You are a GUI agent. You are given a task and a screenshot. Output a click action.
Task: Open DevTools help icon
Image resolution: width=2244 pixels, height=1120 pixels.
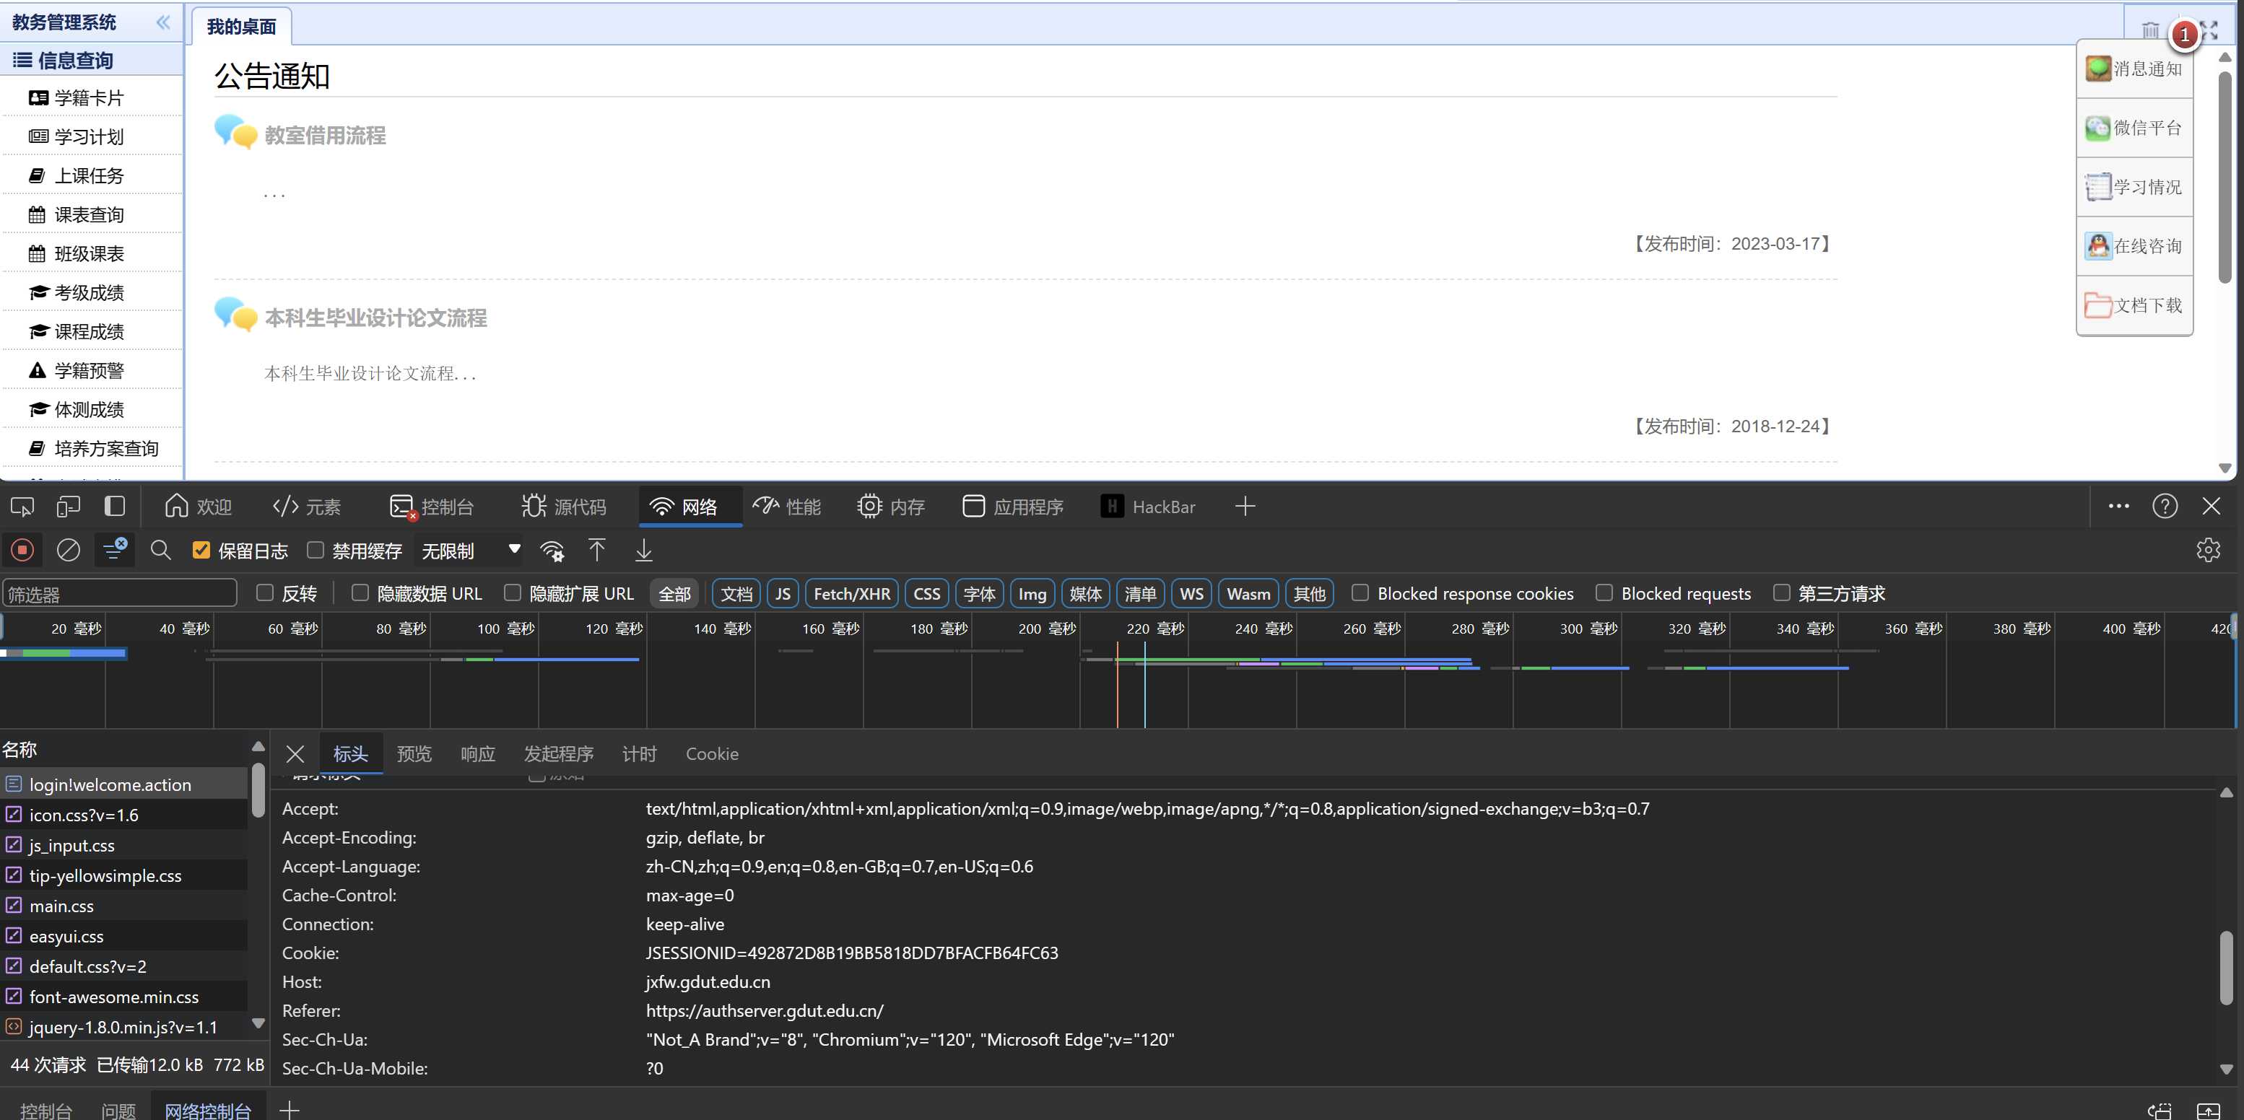click(x=2165, y=507)
